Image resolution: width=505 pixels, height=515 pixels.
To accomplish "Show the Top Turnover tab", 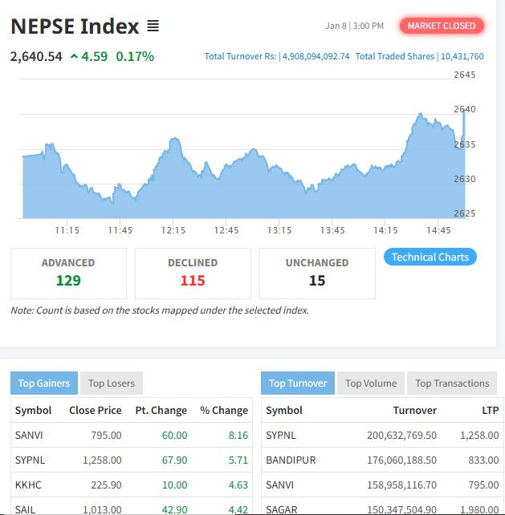I will coord(298,383).
